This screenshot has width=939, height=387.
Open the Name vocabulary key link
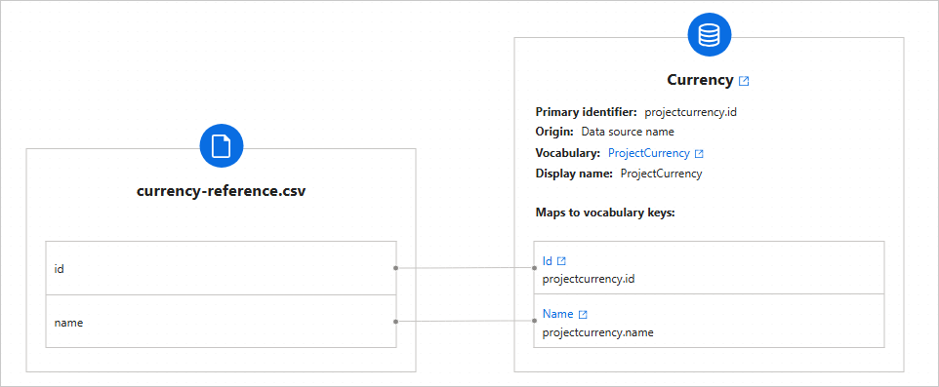point(557,314)
